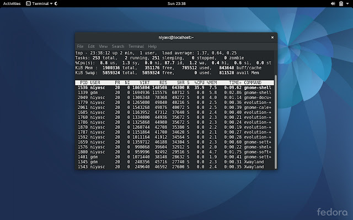Expand the system menu arrow
353x220 pixels.
coord(347,4)
